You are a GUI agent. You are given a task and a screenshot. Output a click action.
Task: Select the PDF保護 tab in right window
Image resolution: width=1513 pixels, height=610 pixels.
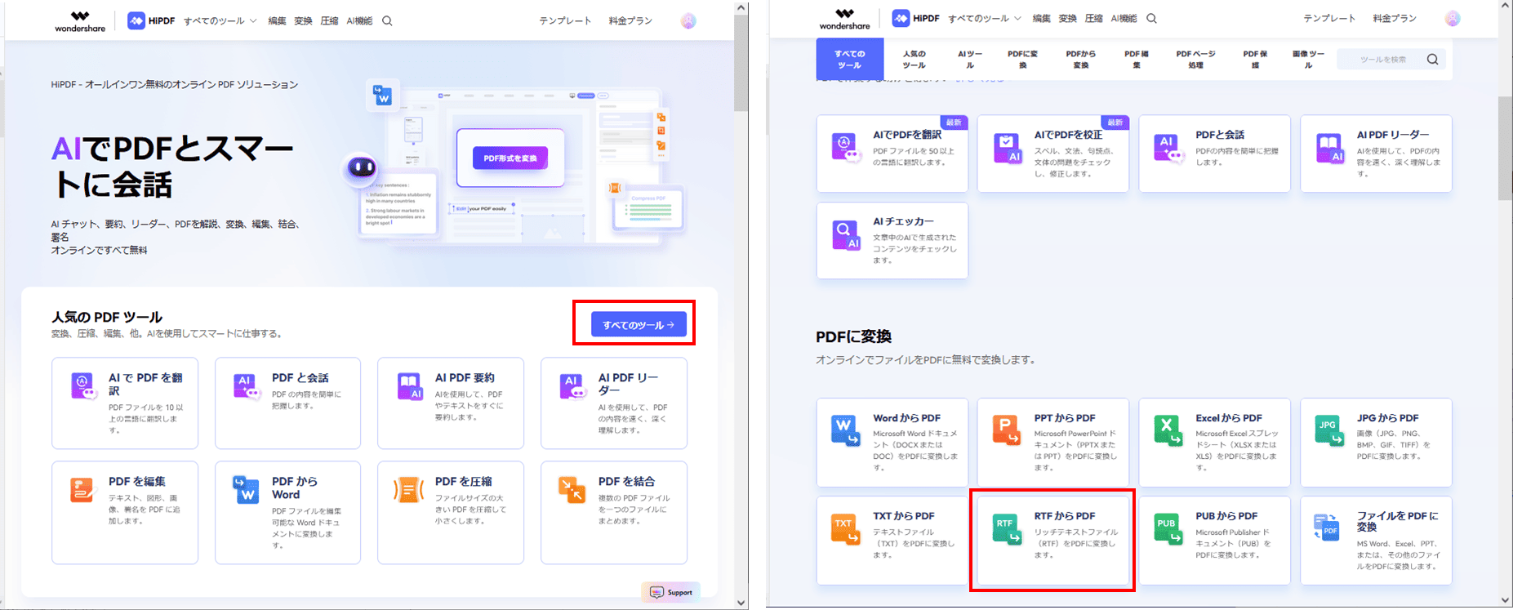[x=1255, y=59]
